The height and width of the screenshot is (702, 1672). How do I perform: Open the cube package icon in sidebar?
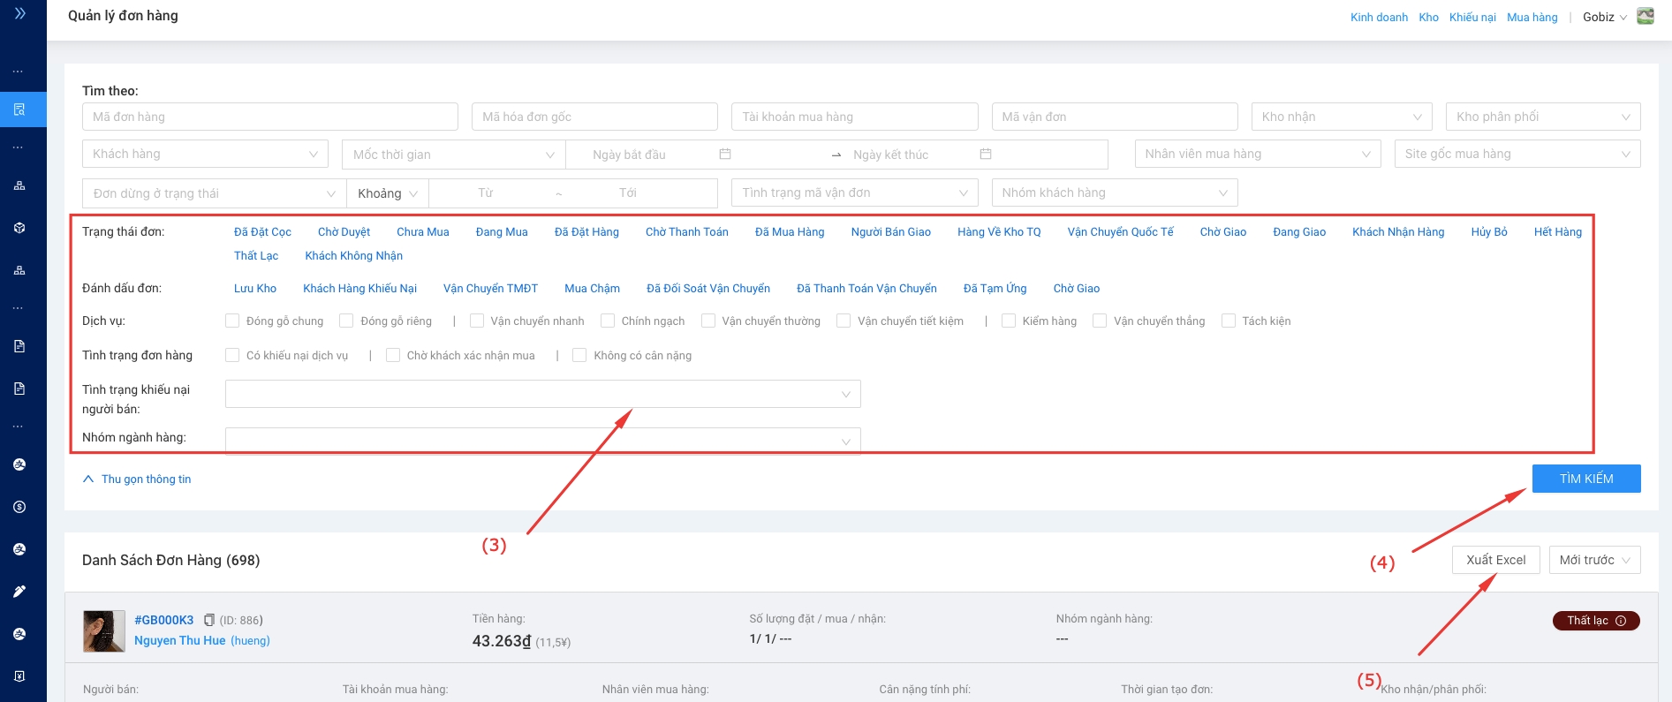pyautogui.click(x=19, y=228)
